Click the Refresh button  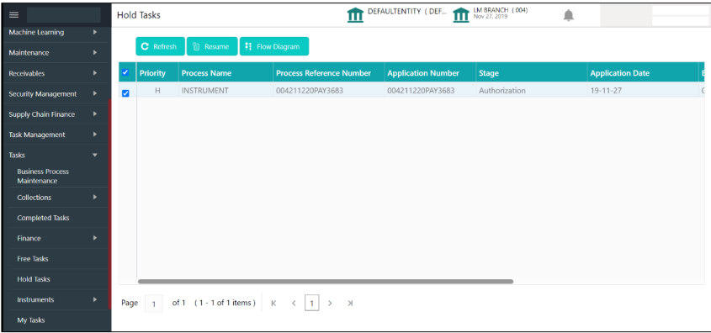click(160, 46)
